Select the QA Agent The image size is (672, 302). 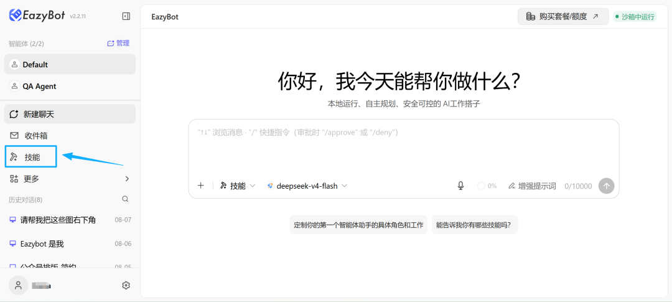70,86
